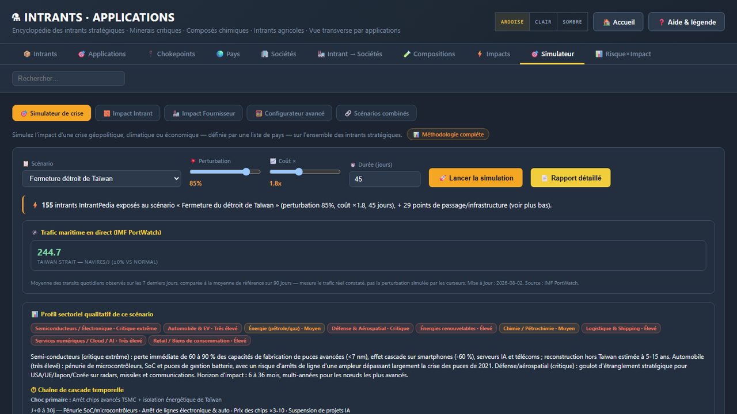Select the Simulateur de crise sub-tab
This screenshot has height=414, width=737.
point(52,113)
